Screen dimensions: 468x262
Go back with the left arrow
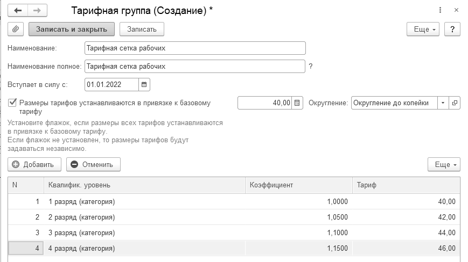coord(18,10)
